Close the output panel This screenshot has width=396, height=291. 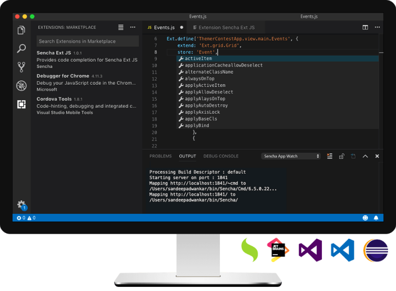tap(377, 156)
